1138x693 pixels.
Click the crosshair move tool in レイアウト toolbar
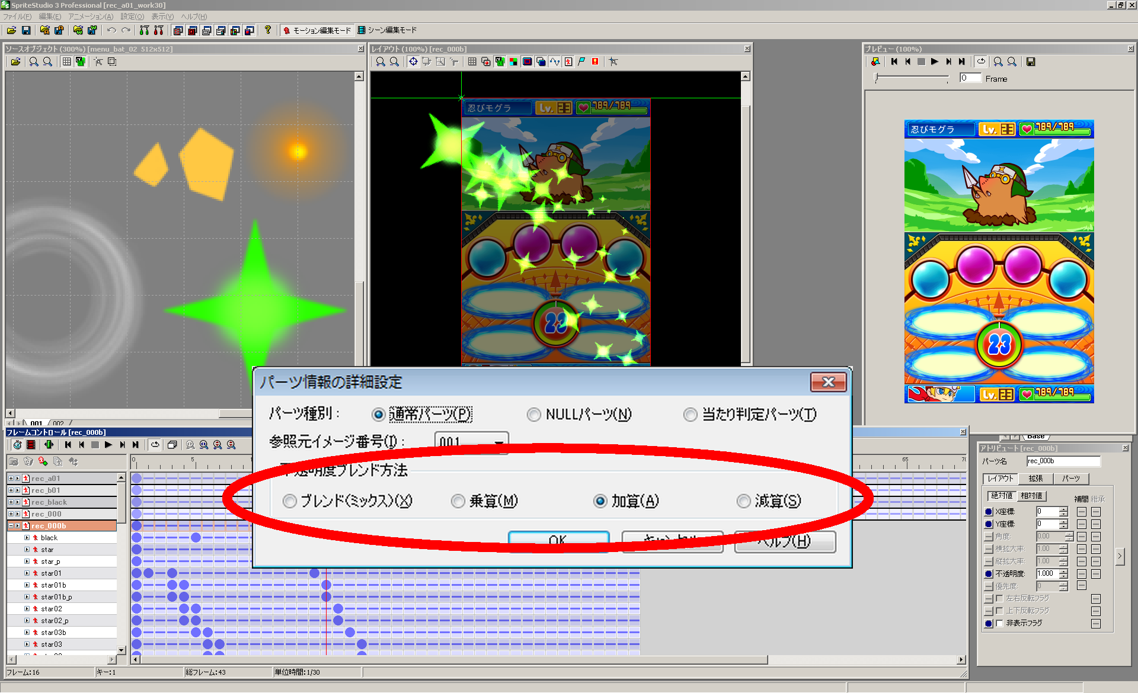[x=413, y=62]
